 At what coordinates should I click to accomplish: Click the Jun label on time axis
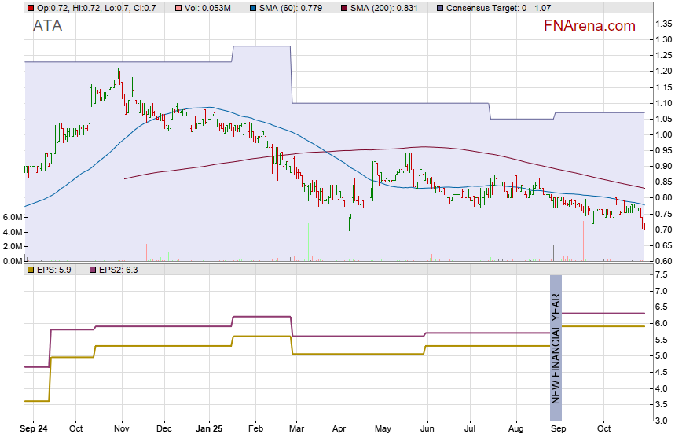(427, 429)
